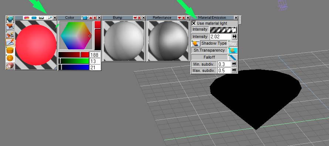329x146 pixels.
Task: Open the blue capsule shader icon
Action: [34, 18]
